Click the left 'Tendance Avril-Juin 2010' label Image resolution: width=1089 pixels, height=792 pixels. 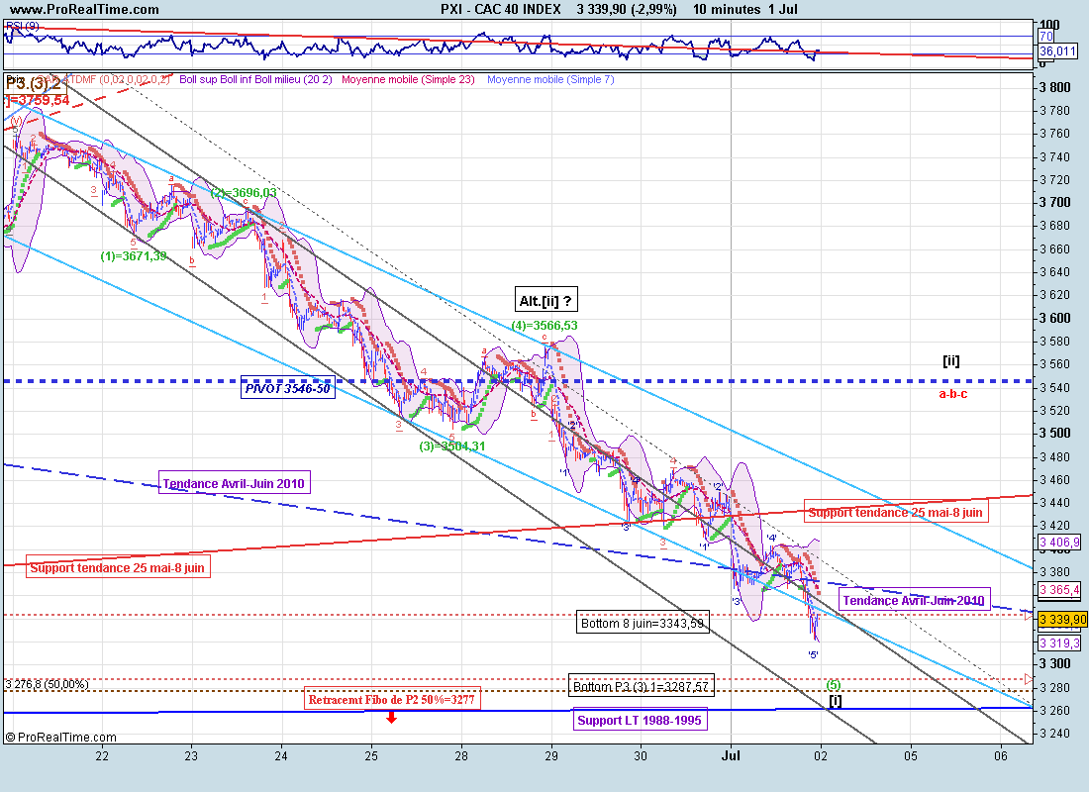(x=234, y=483)
